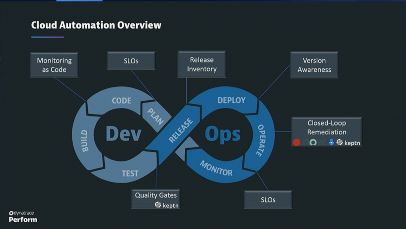Screen dimensions: 406x229
Task: Click the Monitoring as Code box
Action: [54, 64]
